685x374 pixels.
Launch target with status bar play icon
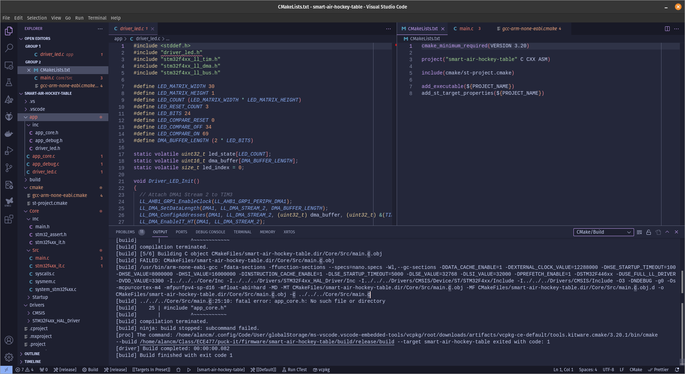[189, 370]
